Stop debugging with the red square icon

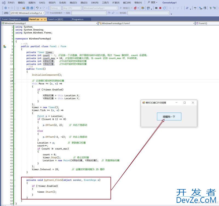click(x=160, y=8)
